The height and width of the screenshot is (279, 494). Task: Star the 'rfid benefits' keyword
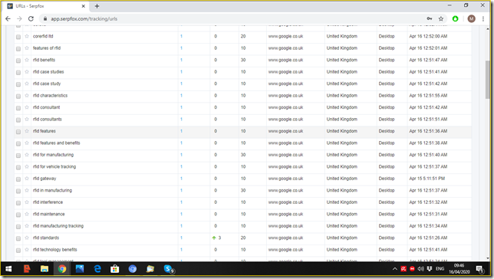coord(27,60)
